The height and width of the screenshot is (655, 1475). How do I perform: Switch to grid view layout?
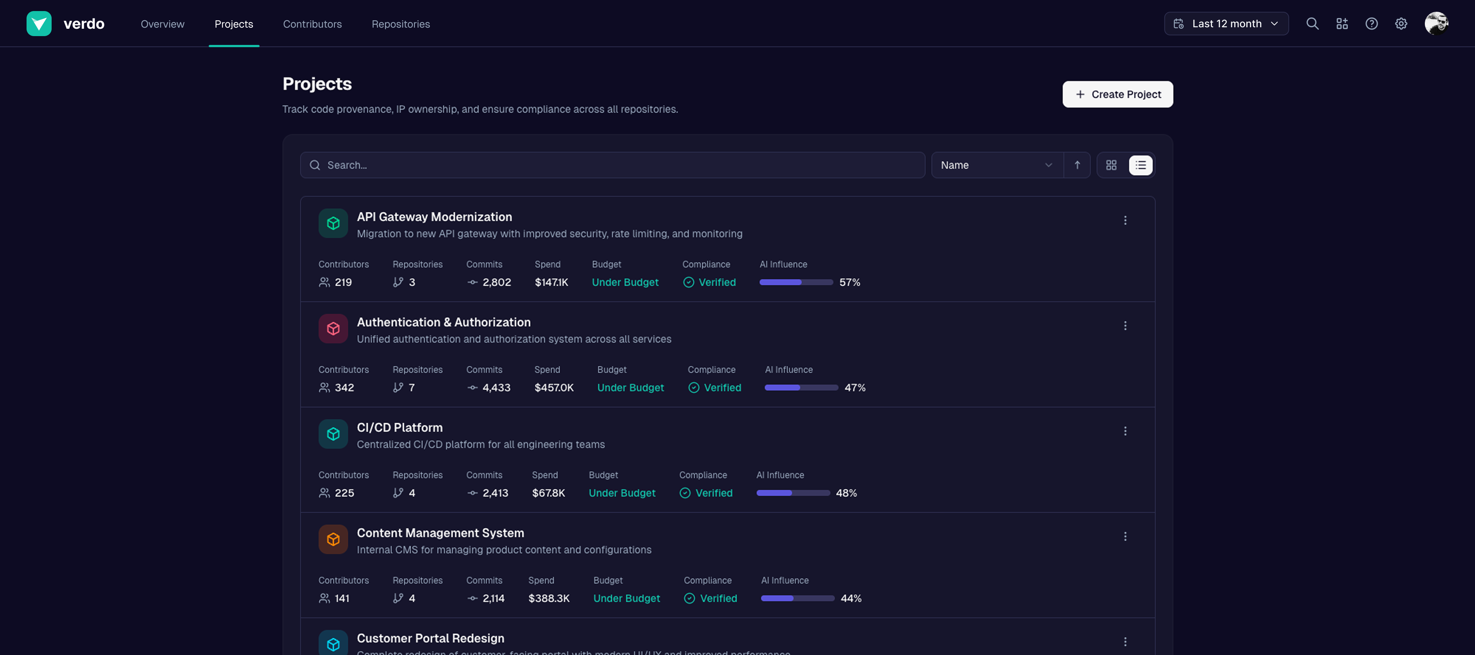(1111, 165)
